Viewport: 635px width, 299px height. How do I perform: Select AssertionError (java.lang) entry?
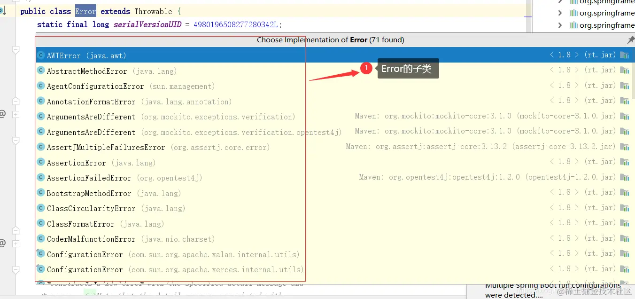pos(333,162)
